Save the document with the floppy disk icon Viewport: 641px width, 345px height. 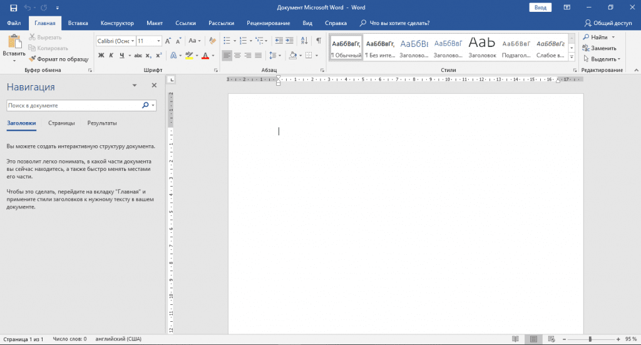coord(14,8)
